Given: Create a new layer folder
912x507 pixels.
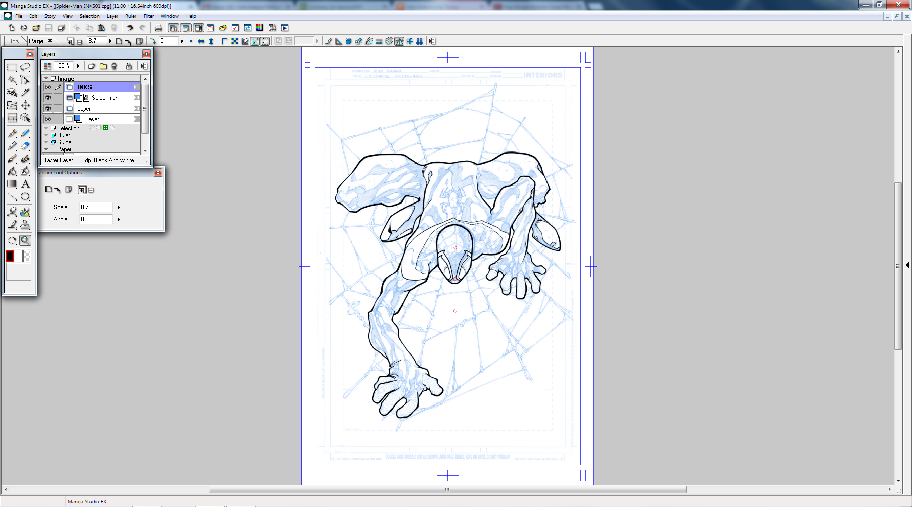Looking at the screenshot, I should tap(103, 66).
